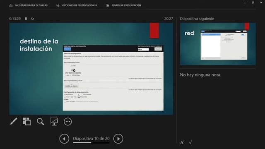Open more slide show options ellipsis
The width and height of the screenshot is (265, 149).
[68, 122]
